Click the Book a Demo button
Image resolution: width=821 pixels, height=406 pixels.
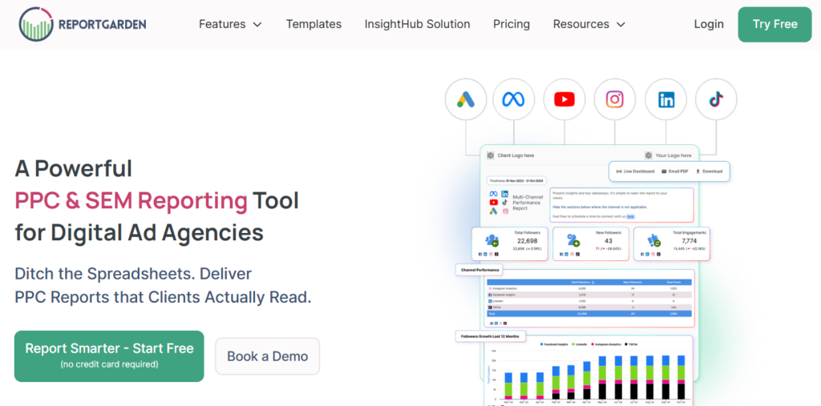click(x=268, y=356)
